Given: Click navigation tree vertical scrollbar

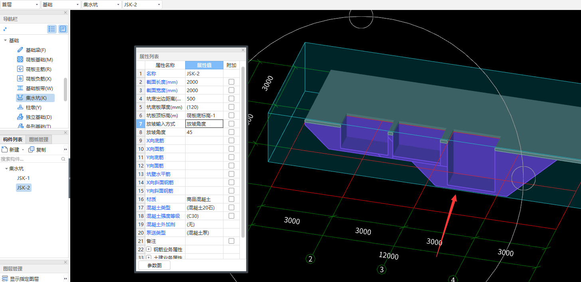Looking at the screenshot, I should (x=65, y=90).
